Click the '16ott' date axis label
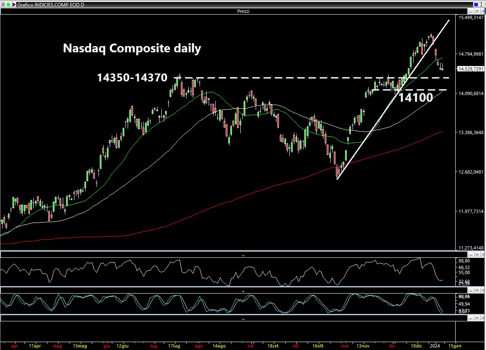Image resolution: width=486 pixels, height=350 pixels. (x=318, y=346)
